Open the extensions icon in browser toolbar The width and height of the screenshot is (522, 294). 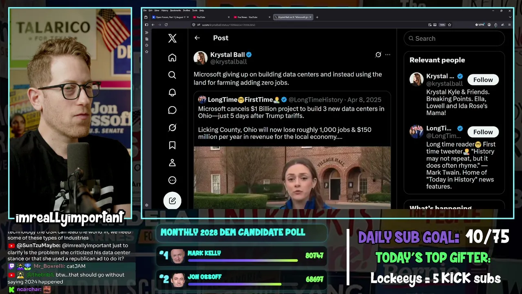(495, 25)
